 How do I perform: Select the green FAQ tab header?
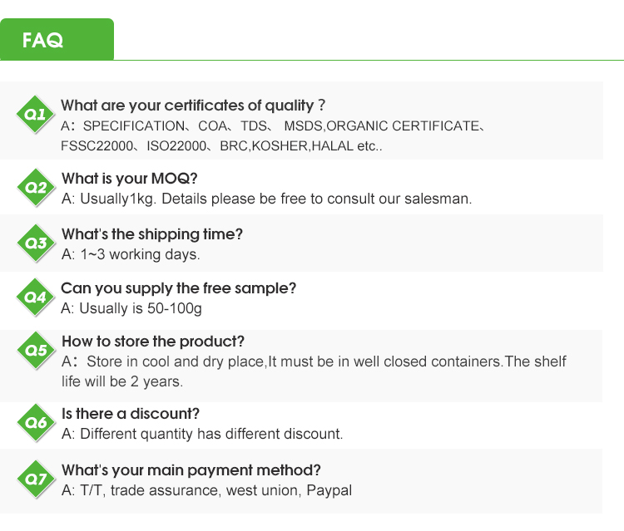(57, 40)
